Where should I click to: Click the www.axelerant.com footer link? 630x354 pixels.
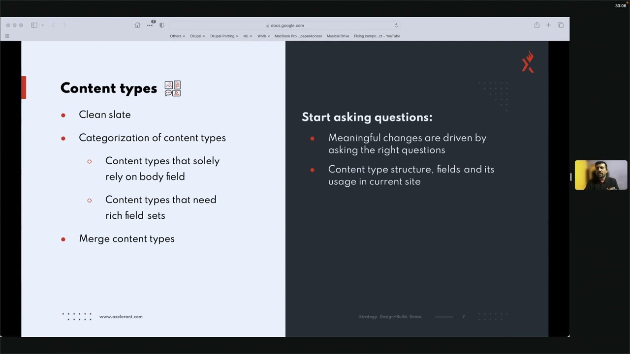pos(121,317)
